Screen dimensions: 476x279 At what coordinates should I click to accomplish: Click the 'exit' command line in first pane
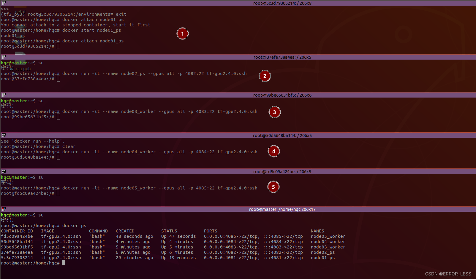pos(64,14)
